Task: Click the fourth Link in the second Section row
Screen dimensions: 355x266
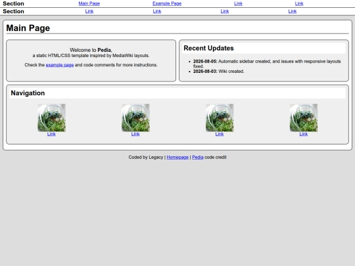Action: coord(293,11)
